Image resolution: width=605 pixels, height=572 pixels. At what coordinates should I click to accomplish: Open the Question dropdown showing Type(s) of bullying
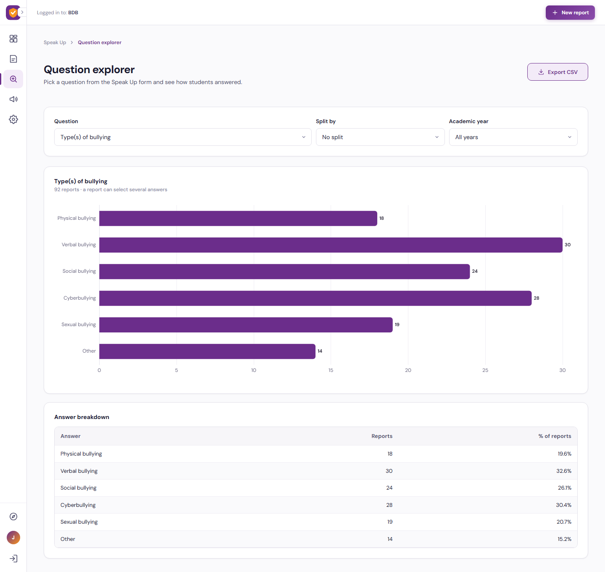coord(183,137)
